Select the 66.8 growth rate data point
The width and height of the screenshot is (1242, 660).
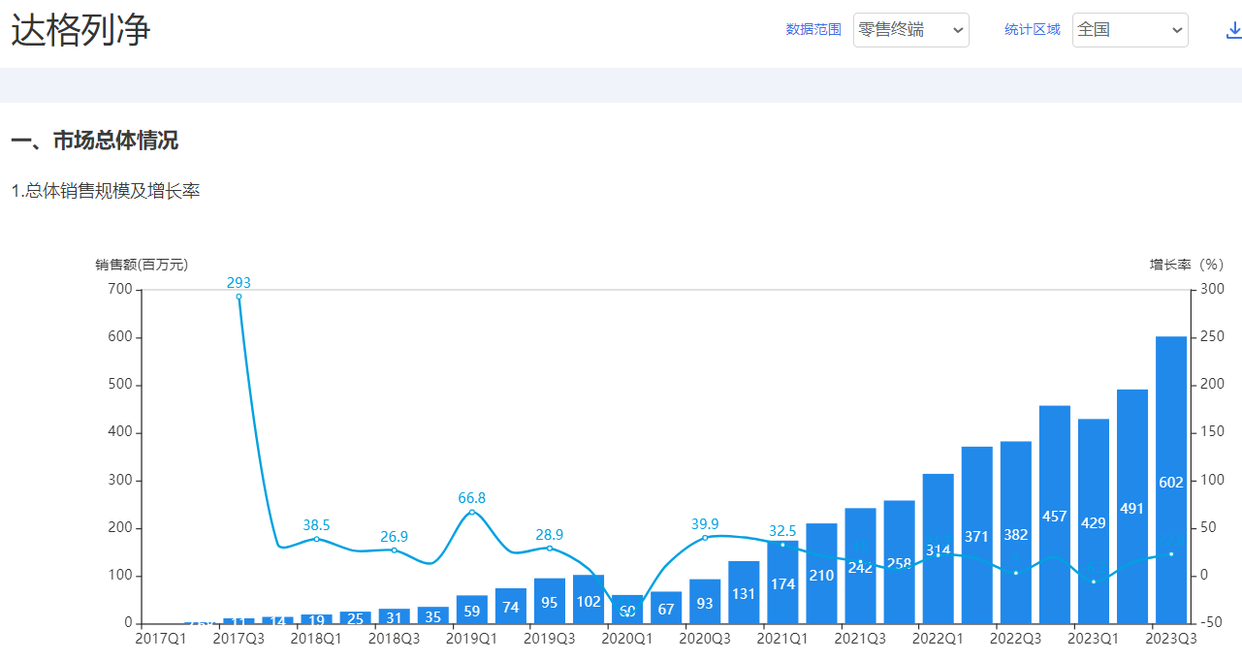[472, 512]
